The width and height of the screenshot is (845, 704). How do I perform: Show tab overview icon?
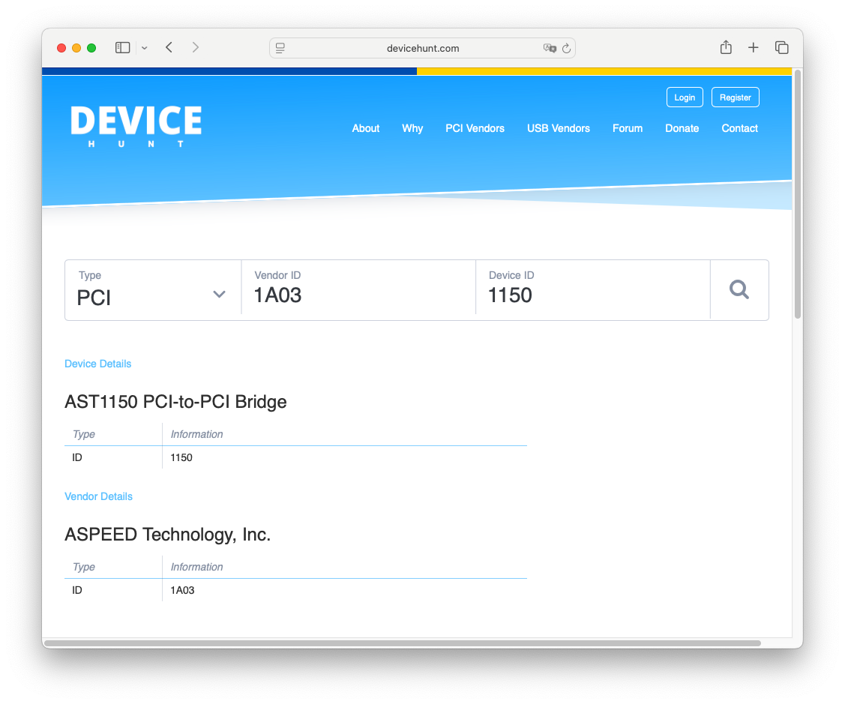point(781,48)
